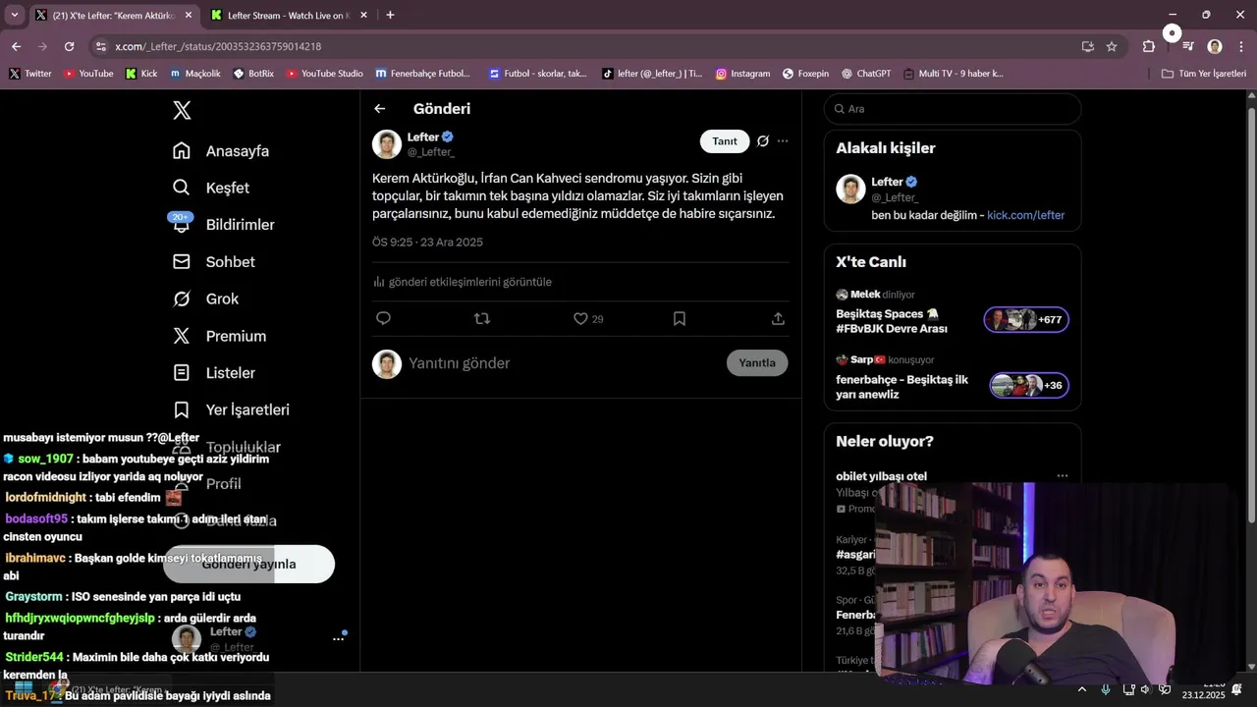Open the post's three-dot more menu
The image size is (1257, 707).
(x=783, y=141)
